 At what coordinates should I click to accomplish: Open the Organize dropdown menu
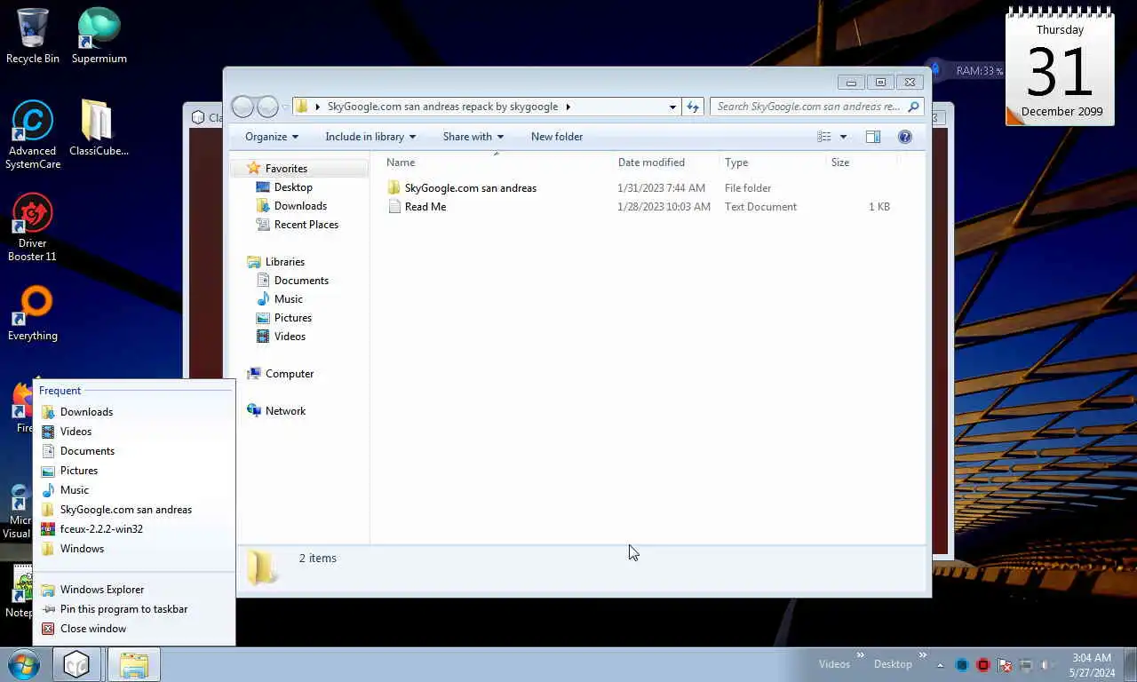coord(272,137)
